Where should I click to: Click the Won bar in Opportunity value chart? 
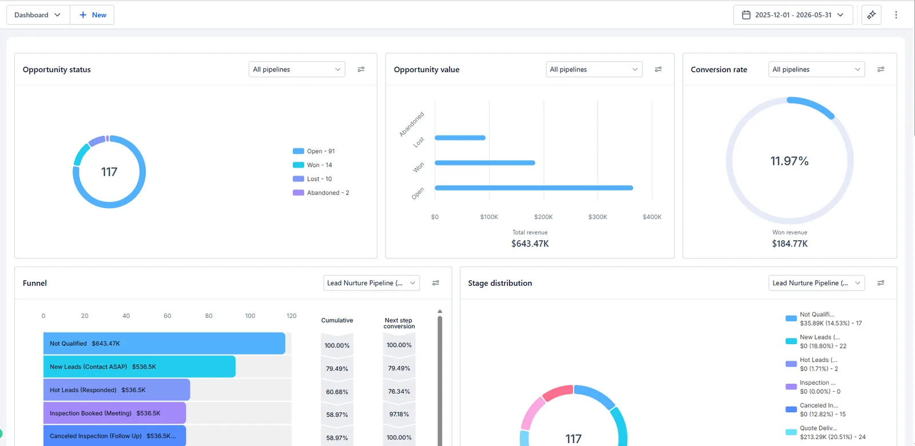click(x=485, y=163)
